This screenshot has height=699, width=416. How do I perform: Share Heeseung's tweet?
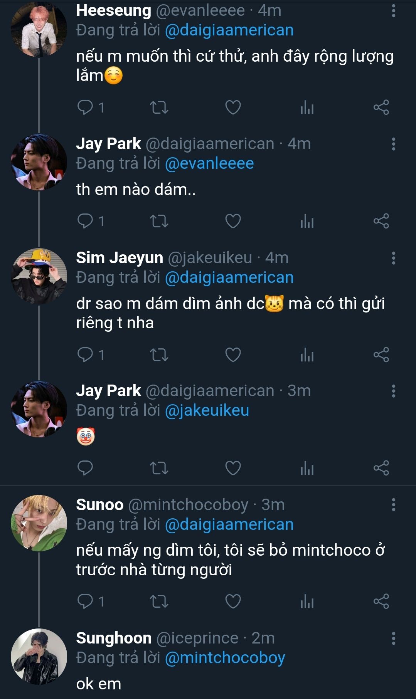click(x=381, y=107)
